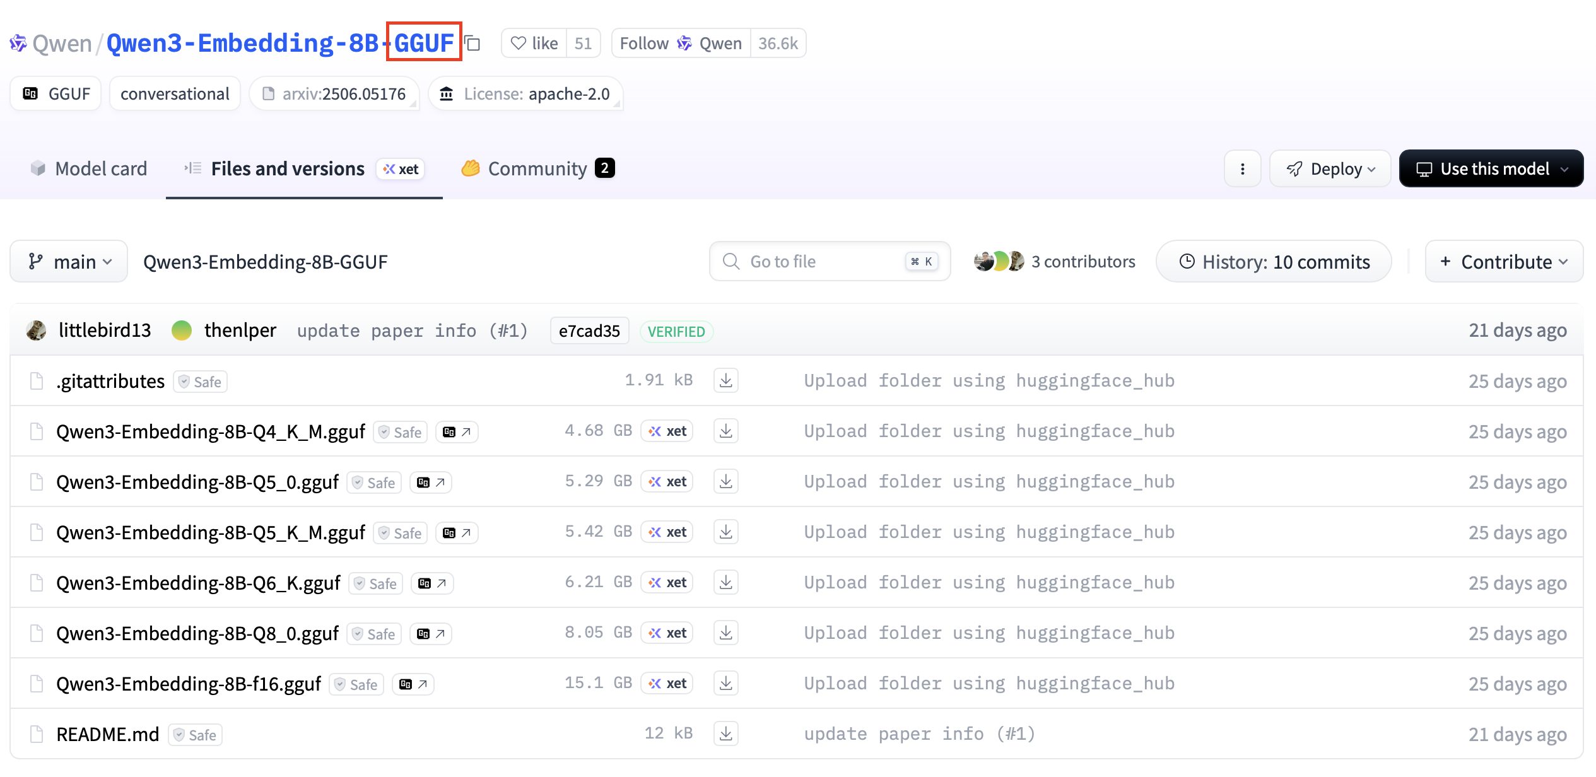
Task: Click xet badge on the Q4_K_M row
Action: (x=667, y=431)
